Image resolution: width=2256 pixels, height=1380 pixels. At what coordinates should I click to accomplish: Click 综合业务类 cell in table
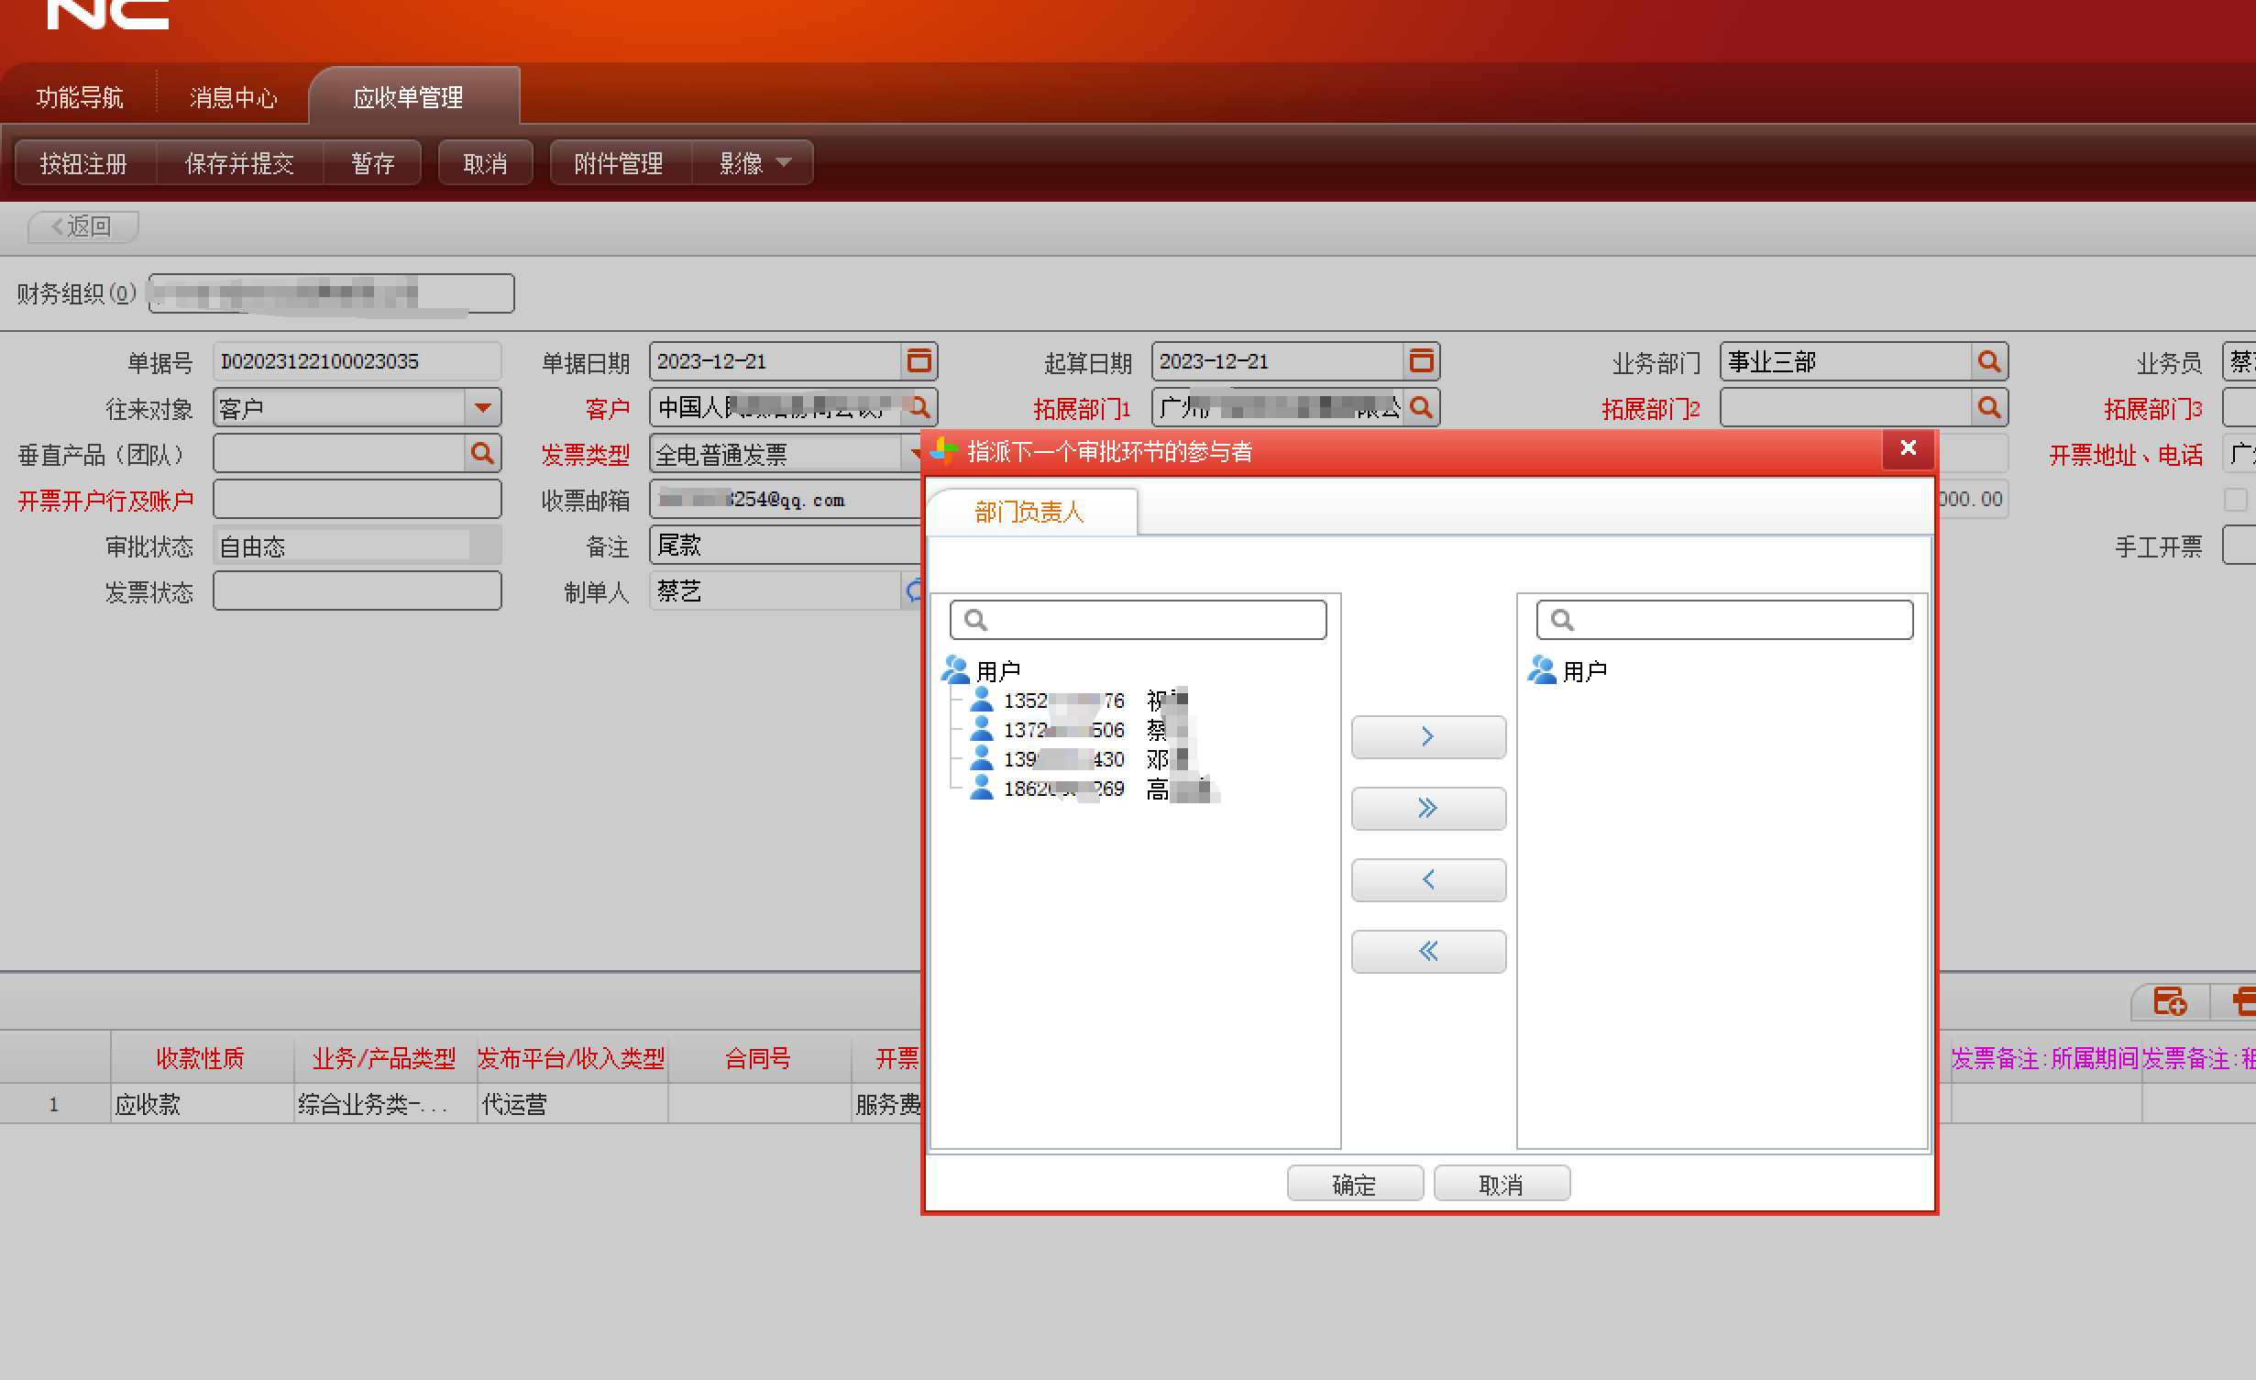pyautogui.click(x=385, y=1104)
